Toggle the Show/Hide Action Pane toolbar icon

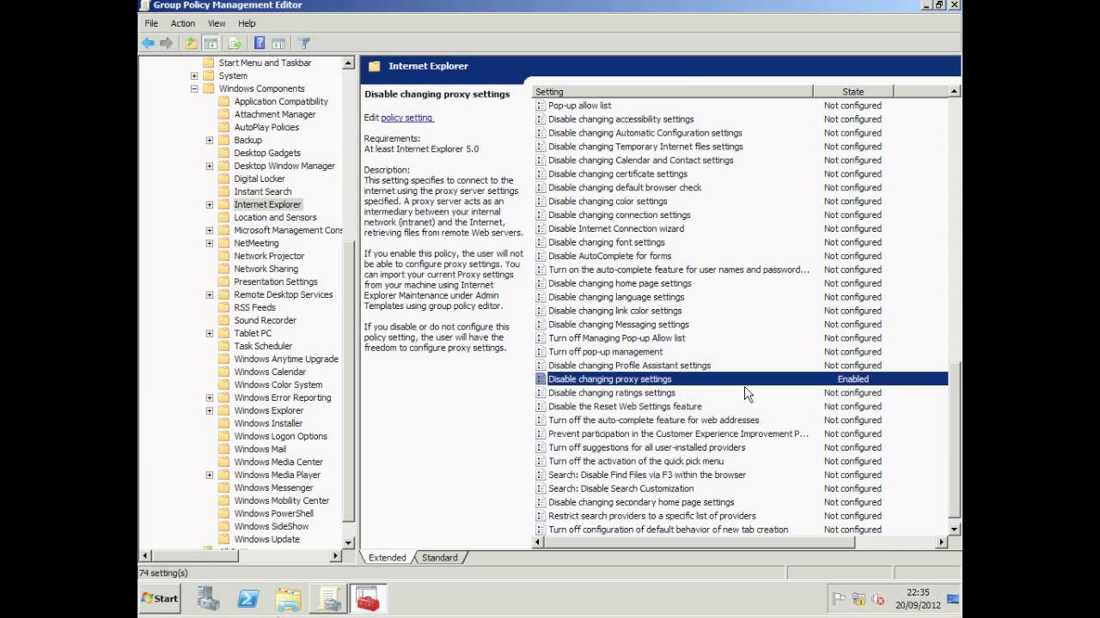click(278, 43)
